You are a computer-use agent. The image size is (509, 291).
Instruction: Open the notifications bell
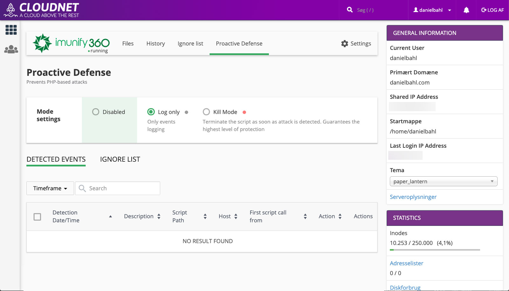tap(466, 10)
